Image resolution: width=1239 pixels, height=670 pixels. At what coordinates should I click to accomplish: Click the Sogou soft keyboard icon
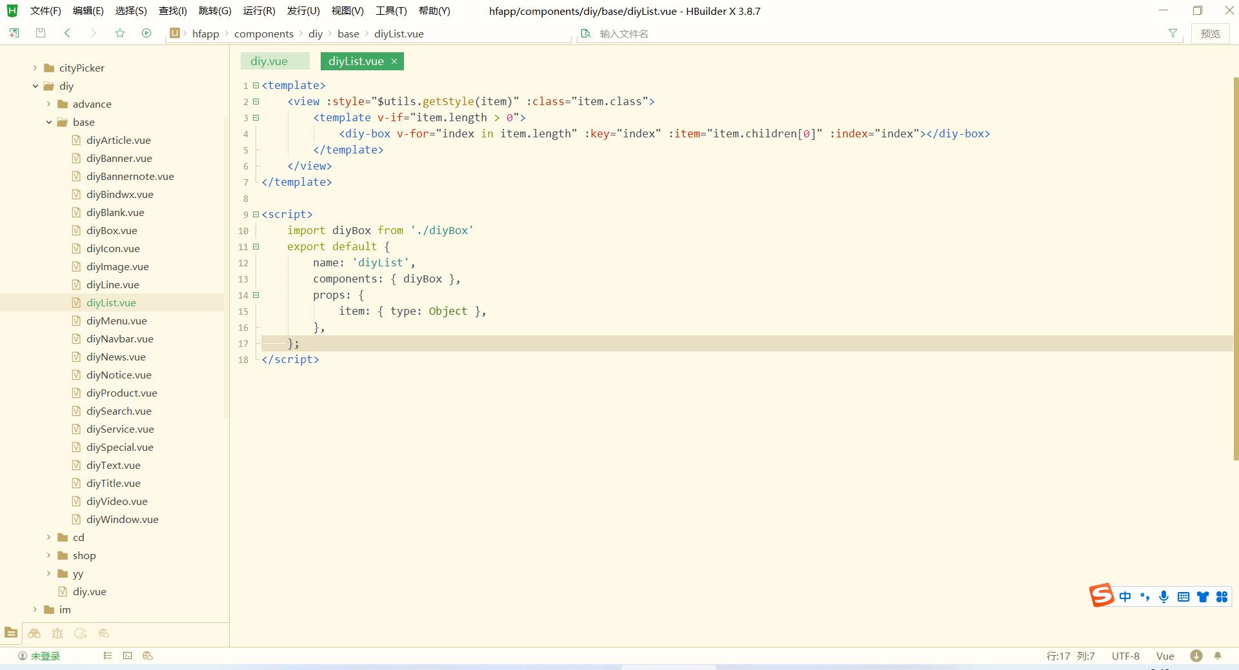point(1183,596)
